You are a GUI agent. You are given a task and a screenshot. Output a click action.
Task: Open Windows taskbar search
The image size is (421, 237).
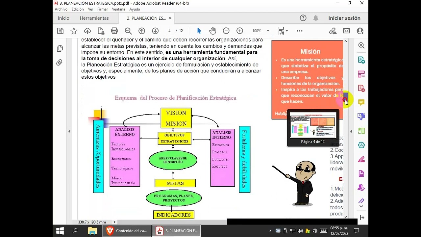pos(75,231)
